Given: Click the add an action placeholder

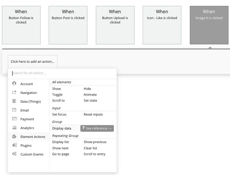Looking at the screenshot, I should click(x=32, y=62).
